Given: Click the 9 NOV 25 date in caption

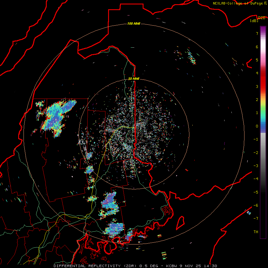Looking at the screenshot, I should click(x=190, y=266).
